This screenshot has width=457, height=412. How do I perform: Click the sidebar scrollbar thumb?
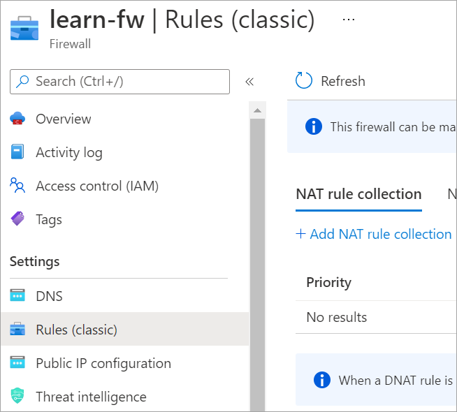tap(257, 265)
